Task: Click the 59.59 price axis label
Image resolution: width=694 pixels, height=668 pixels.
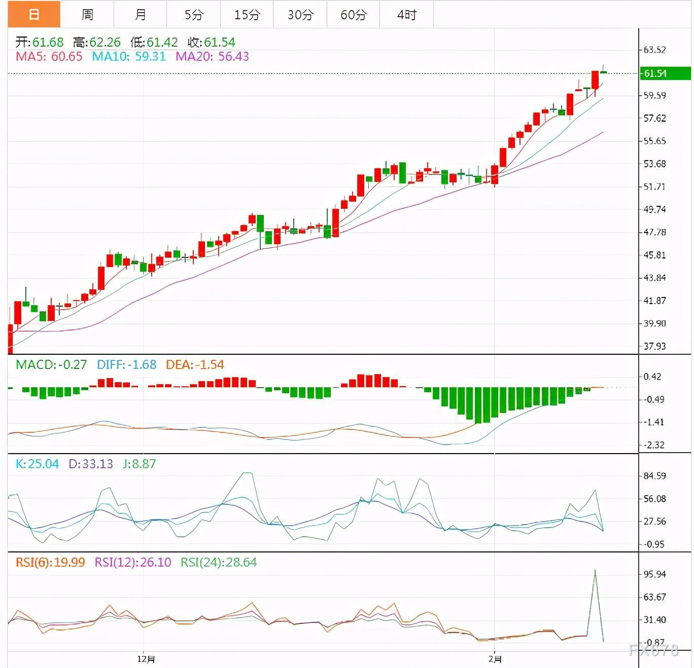Action: click(655, 95)
